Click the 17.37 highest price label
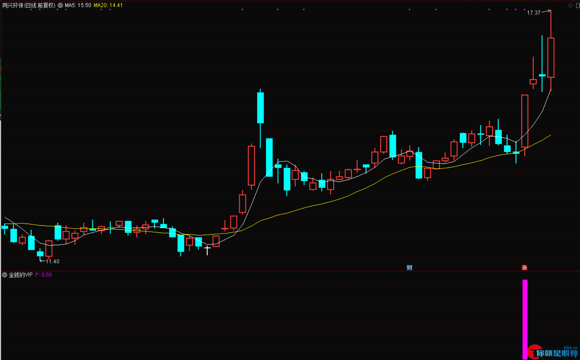 coord(534,13)
